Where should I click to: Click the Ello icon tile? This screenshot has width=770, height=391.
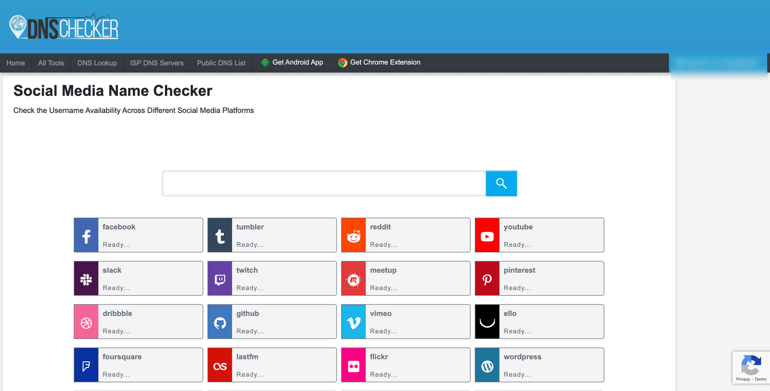point(487,322)
